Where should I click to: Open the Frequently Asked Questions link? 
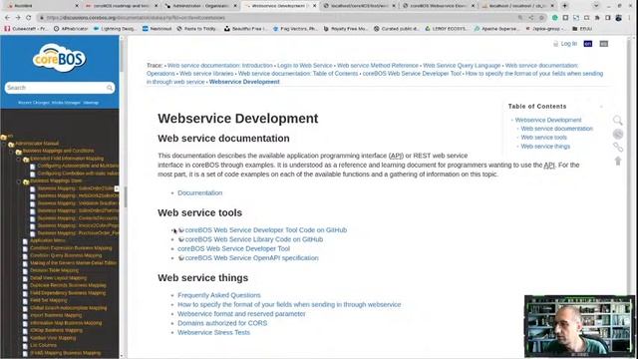tap(219, 295)
